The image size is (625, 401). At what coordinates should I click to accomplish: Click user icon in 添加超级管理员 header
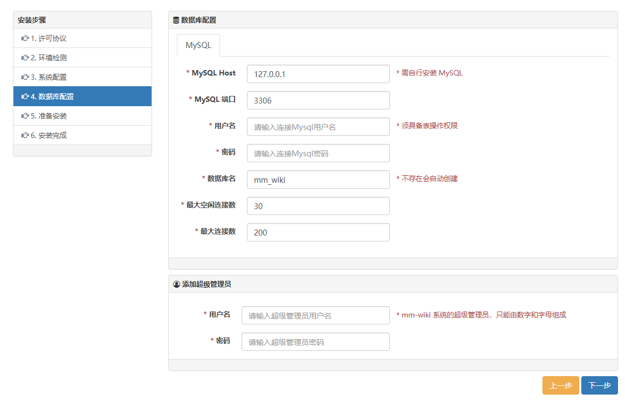(x=176, y=284)
